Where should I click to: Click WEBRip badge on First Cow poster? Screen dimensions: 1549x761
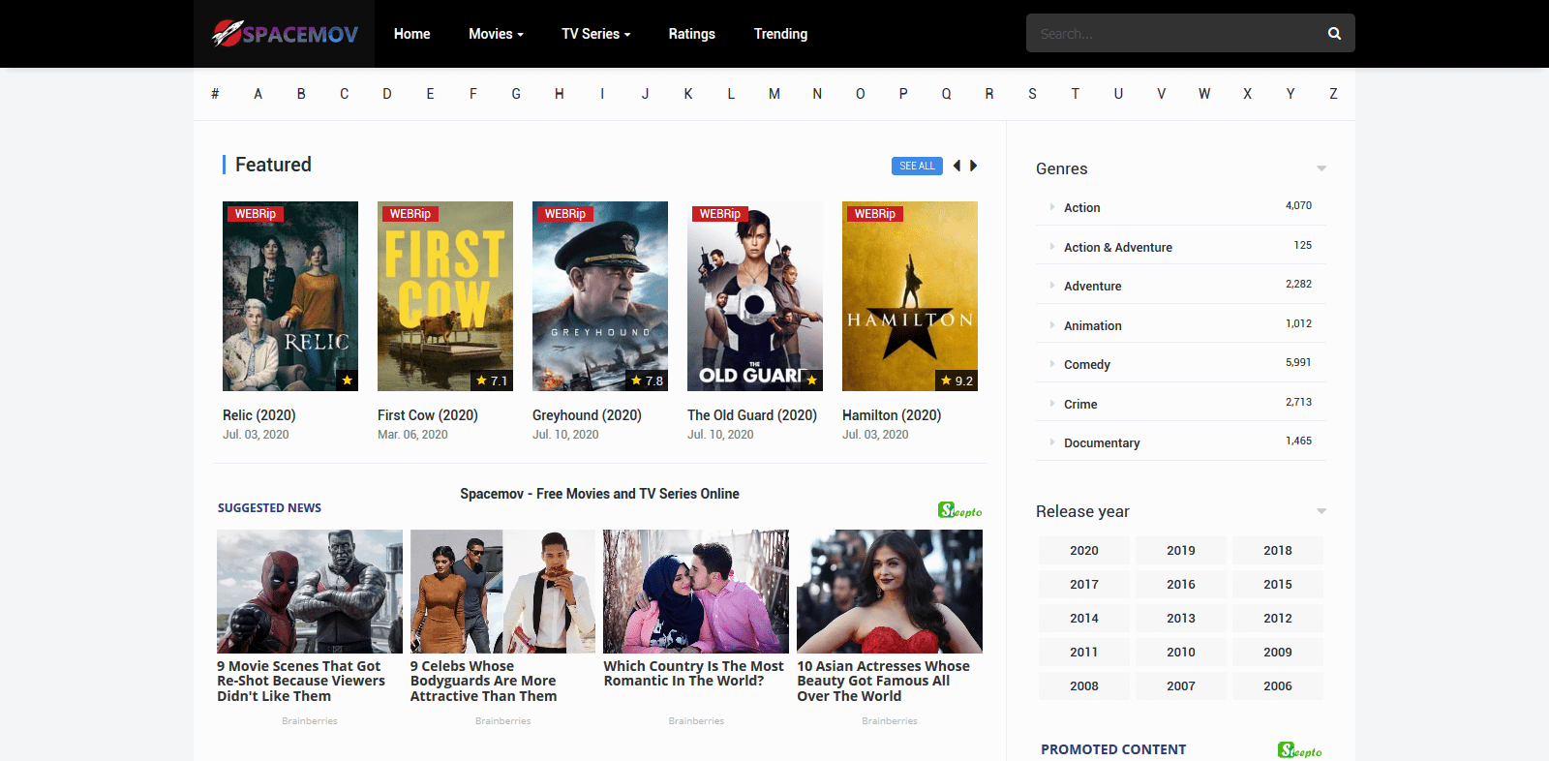(410, 214)
